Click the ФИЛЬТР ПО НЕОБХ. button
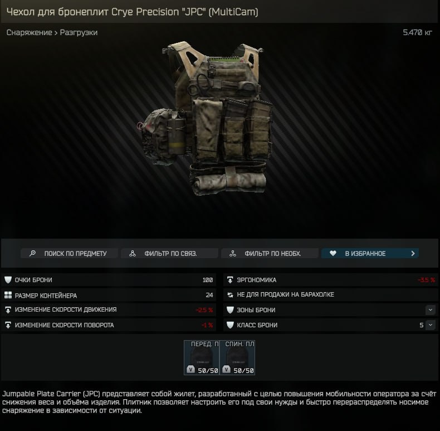Screen dimensions: 440x431 click(270, 253)
